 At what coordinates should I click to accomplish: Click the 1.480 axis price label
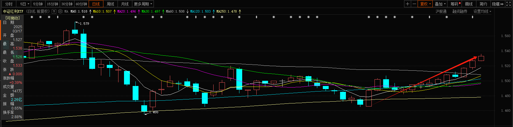coord(506,96)
